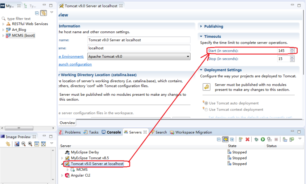Viewport: 306px width, 184px height.
Task: Close the Servers view tab
Action: point(145,132)
